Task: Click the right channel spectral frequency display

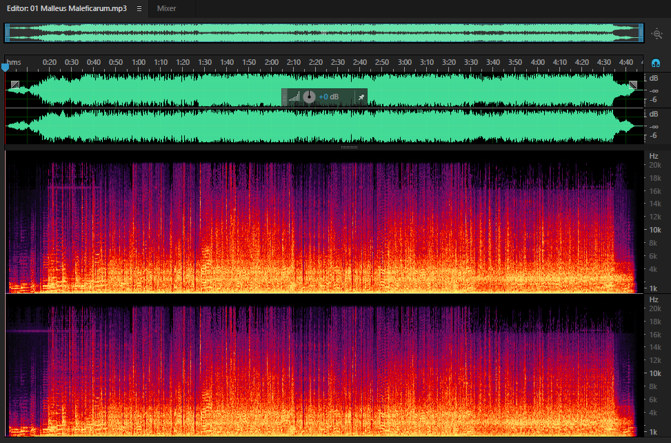Action: [324, 365]
